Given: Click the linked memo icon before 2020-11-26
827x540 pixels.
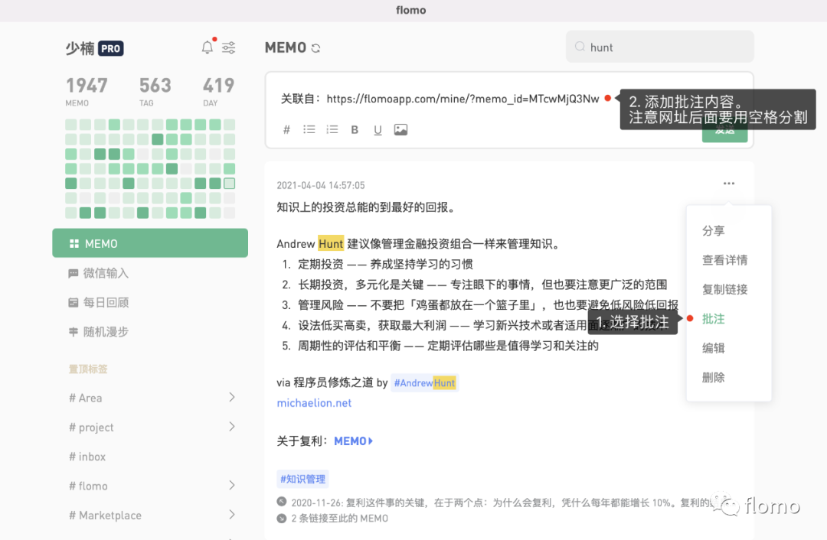Looking at the screenshot, I should tap(282, 502).
